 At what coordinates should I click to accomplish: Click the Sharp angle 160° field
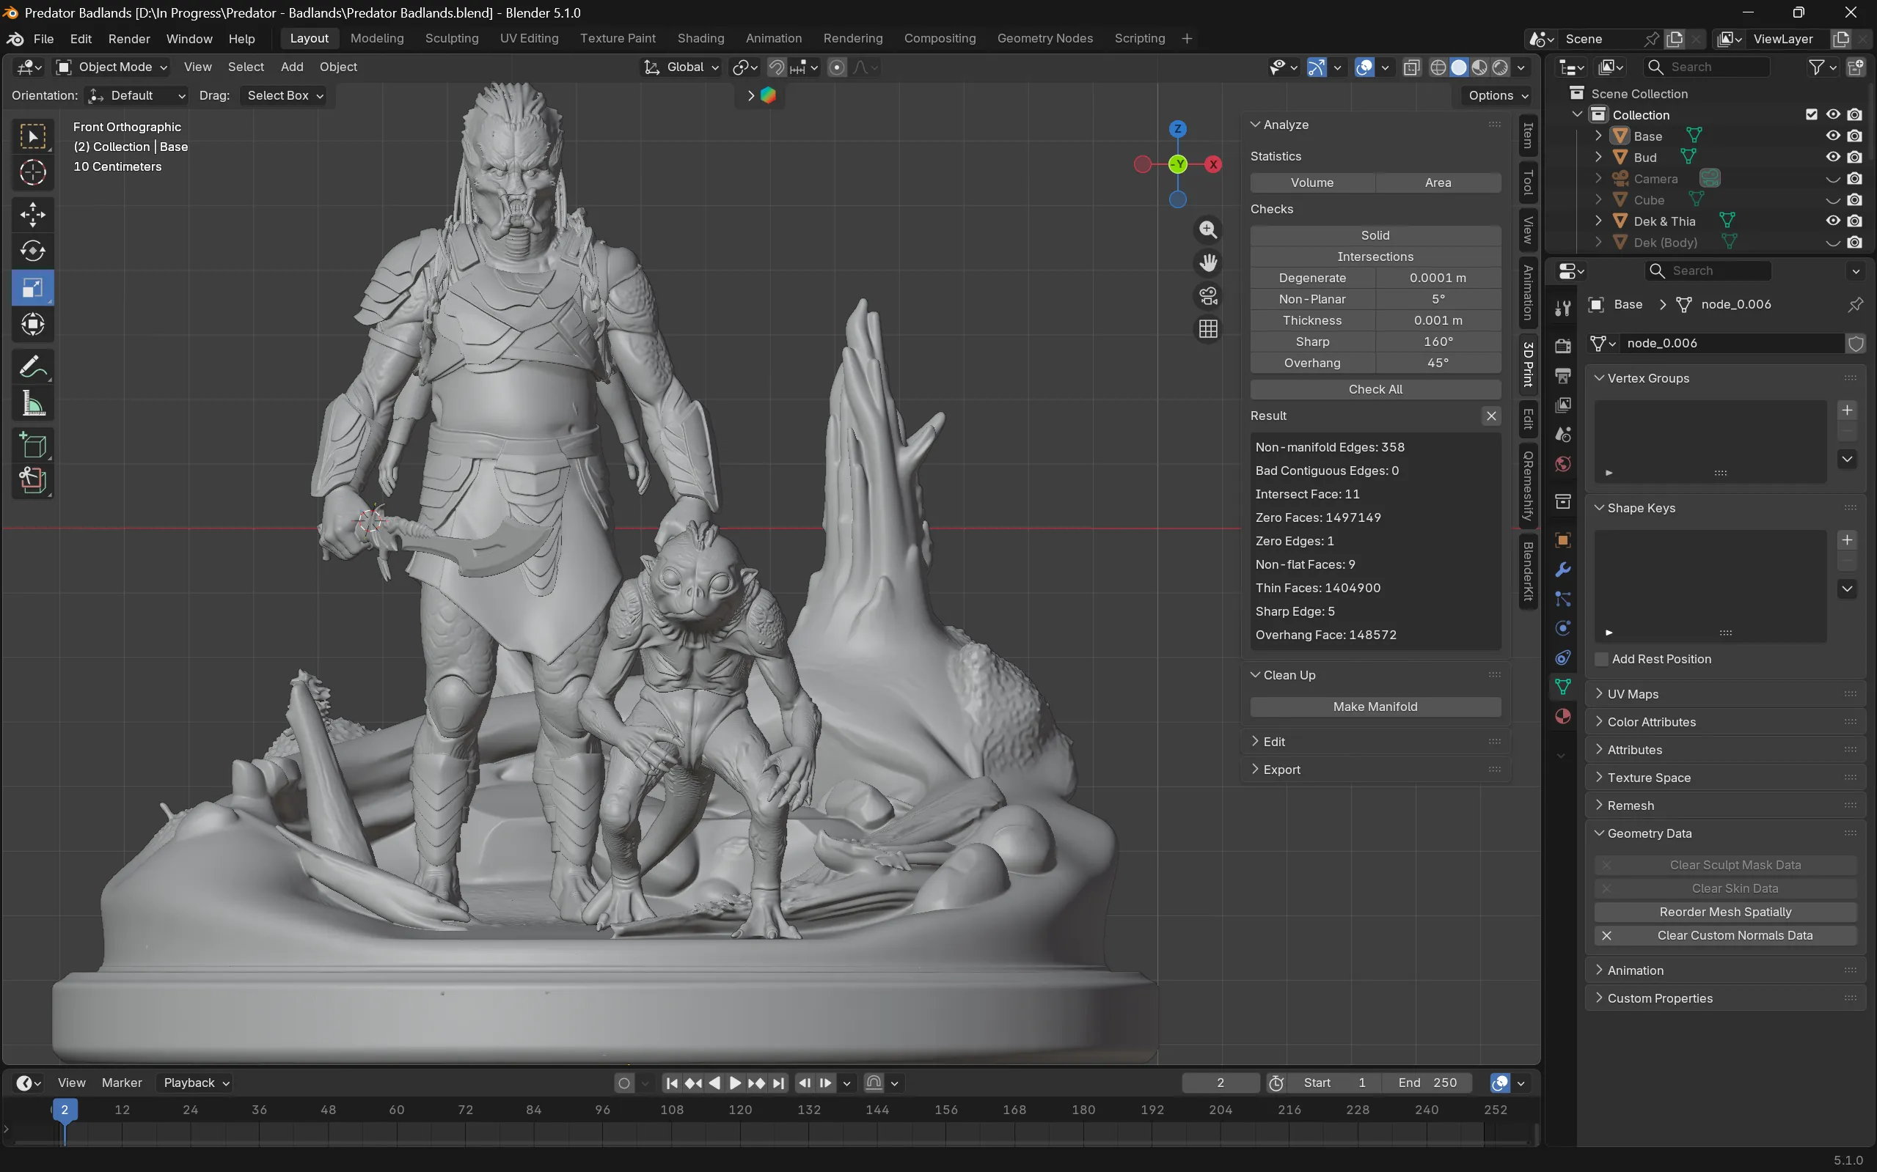1438,342
